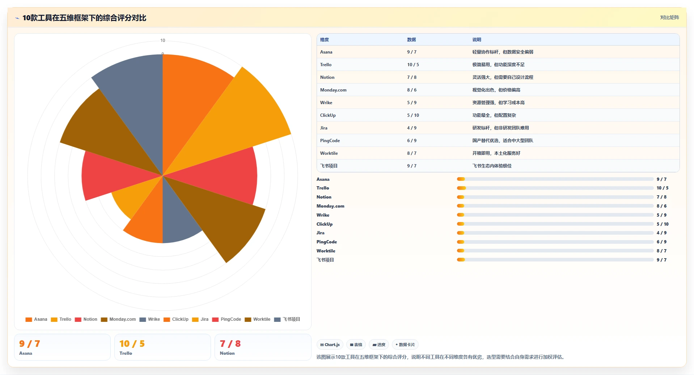Toggle Asana legend swatch in chart

pos(29,319)
